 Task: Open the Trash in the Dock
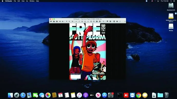click(x=166, y=95)
